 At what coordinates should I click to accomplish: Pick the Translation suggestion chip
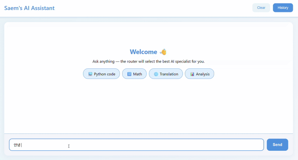pos(166,74)
